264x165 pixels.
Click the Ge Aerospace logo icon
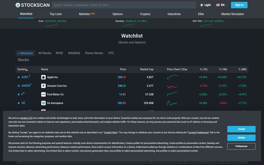coord(43,103)
